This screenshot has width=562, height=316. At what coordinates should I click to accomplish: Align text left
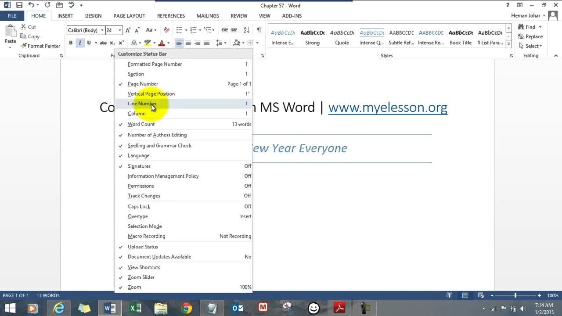pos(179,43)
